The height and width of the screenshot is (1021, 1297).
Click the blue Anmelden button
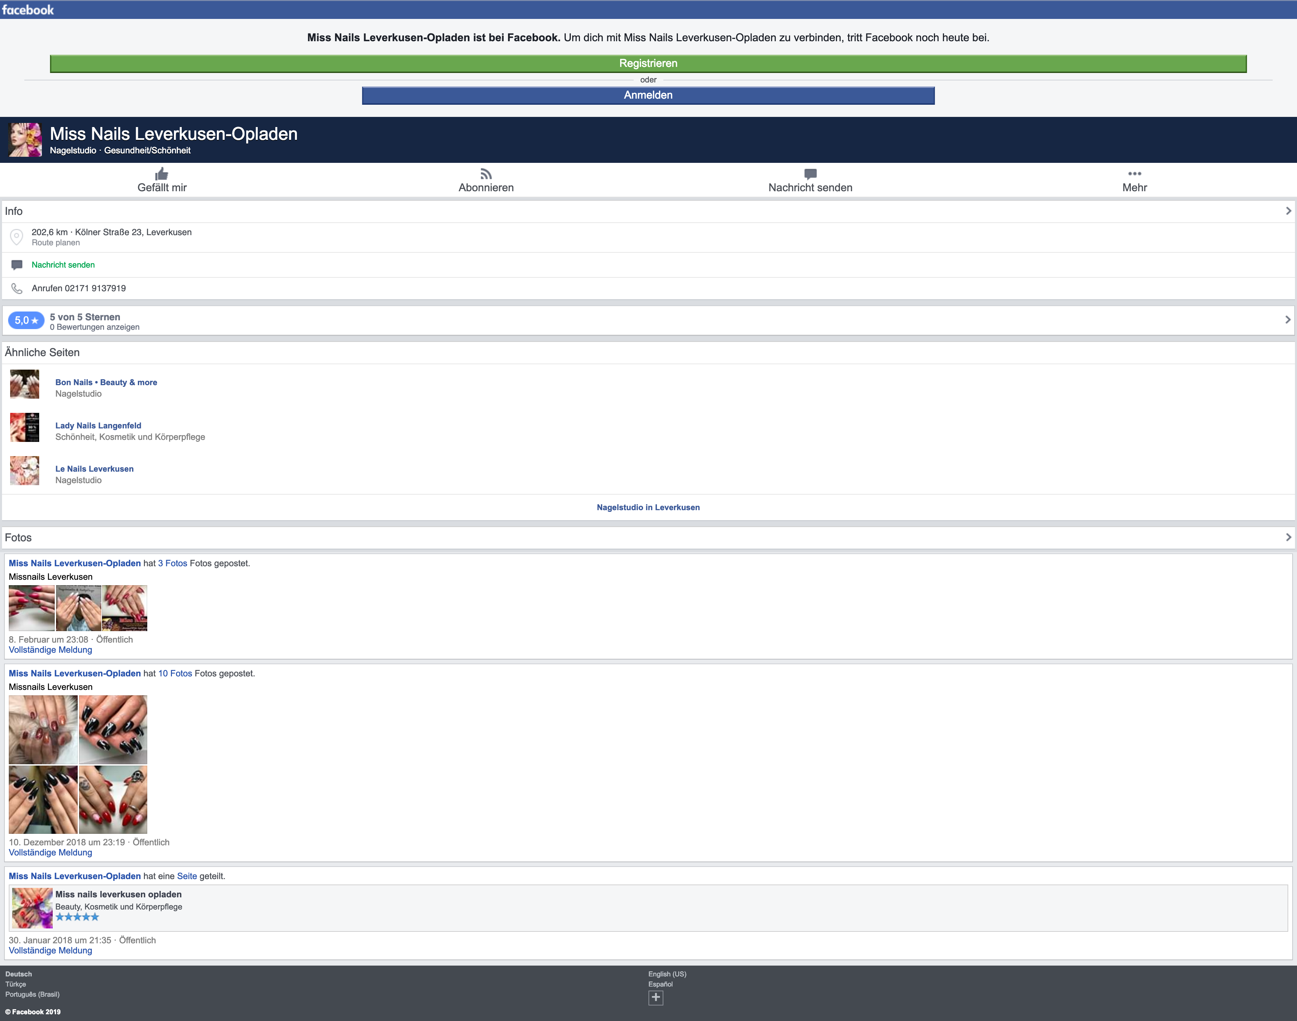click(x=648, y=95)
